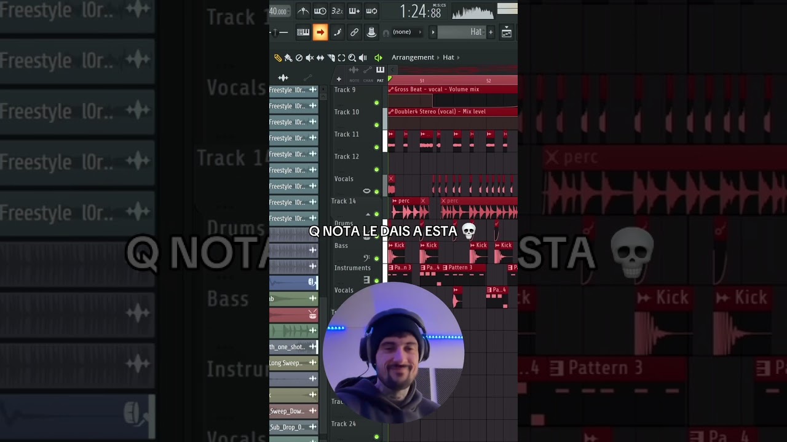Select the delete tool
787x442 pixels.
[x=299, y=58]
